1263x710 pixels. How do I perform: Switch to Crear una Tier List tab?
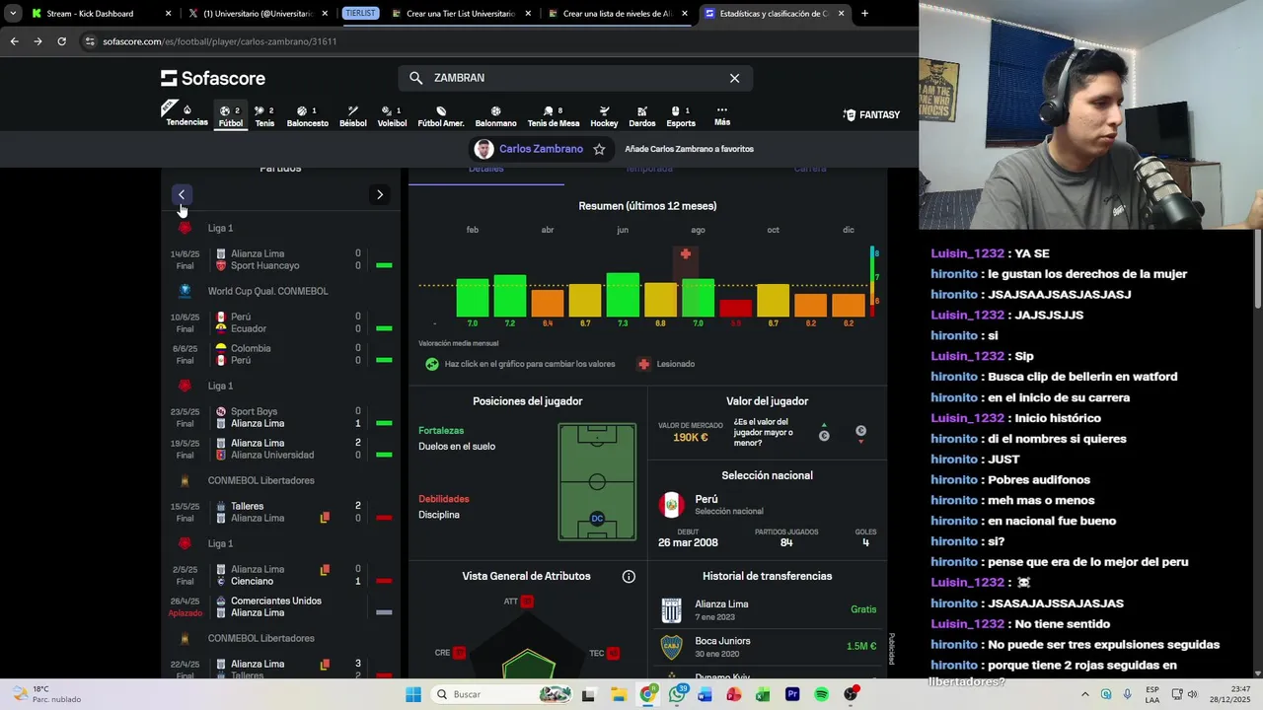click(460, 14)
